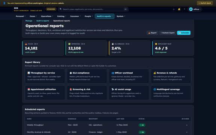Sort by the Name column header

pyautogui.click(x=29, y=119)
